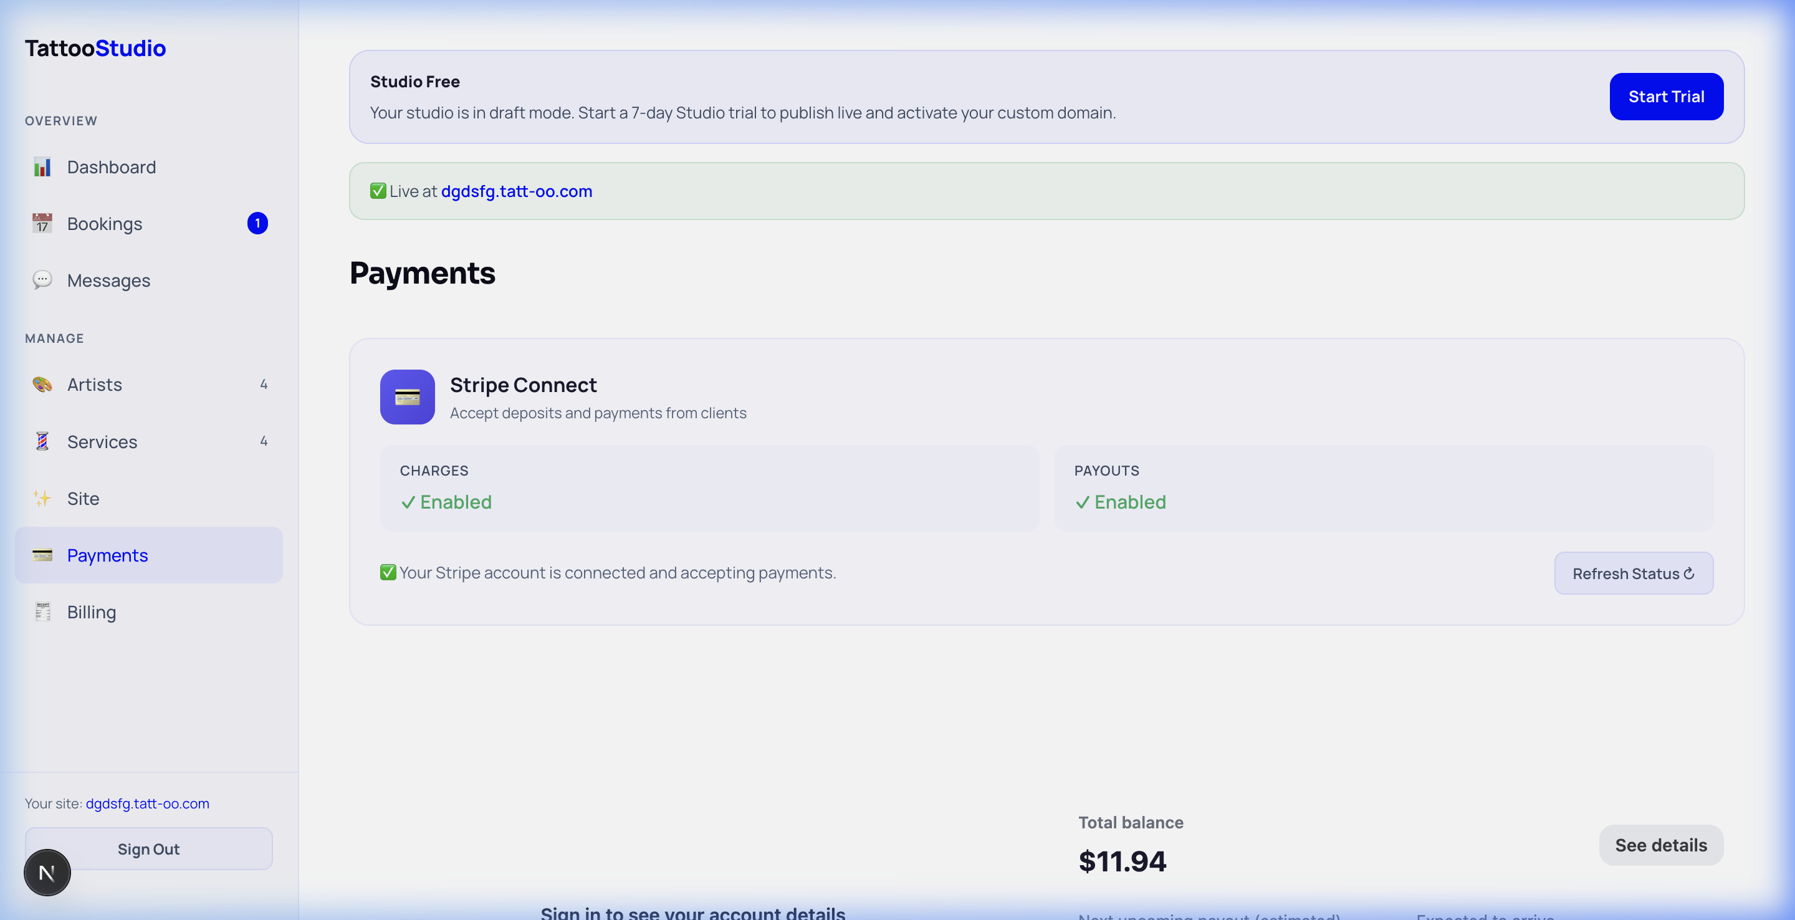The width and height of the screenshot is (1795, 920).
Task: Select Billing under Manage
Action: 91,612
